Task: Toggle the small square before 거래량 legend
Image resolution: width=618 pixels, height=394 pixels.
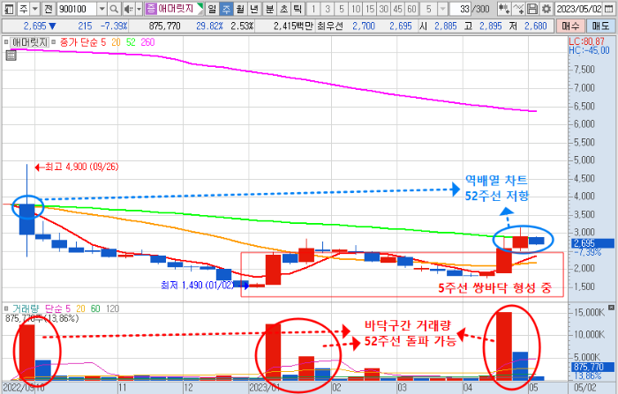Action: tap(6, 309)
